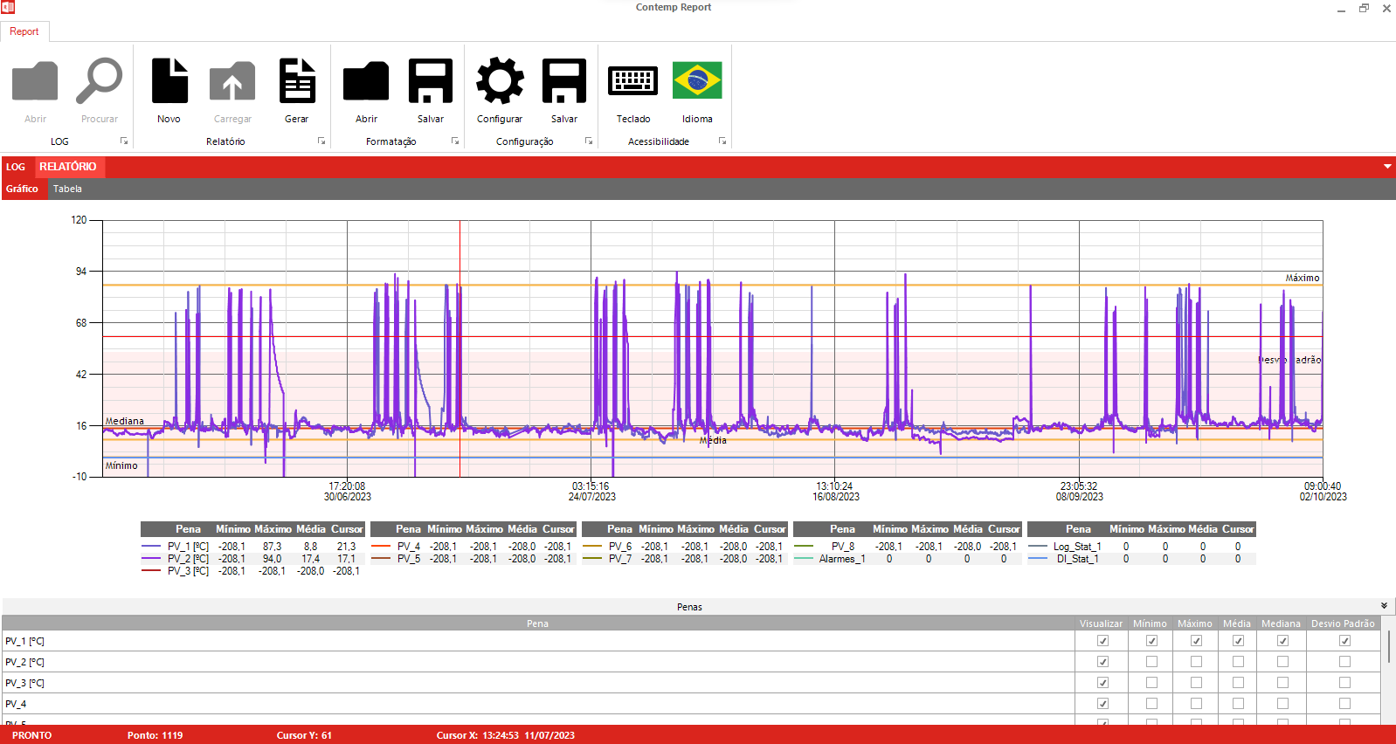Select the LOG tab
Viewport: 1396px width, 744px height.
point(16,167)
